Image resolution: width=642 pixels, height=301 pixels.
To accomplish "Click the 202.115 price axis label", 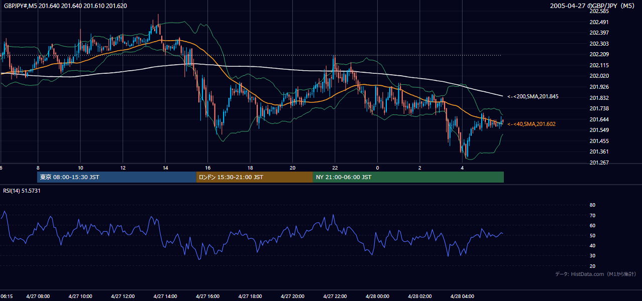I will coord(599,65).
